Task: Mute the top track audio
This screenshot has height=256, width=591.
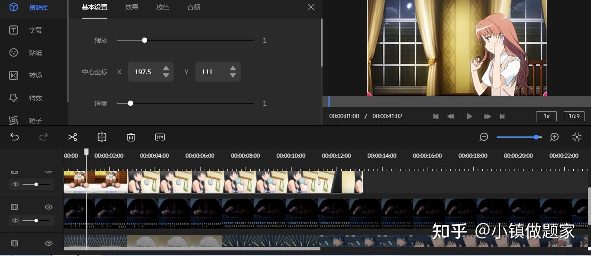Action: click(15, 184)
